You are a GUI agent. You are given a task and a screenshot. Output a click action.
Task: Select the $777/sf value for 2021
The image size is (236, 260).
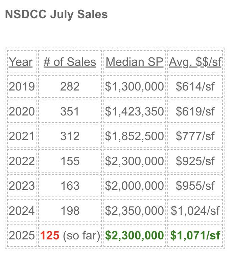195,136
